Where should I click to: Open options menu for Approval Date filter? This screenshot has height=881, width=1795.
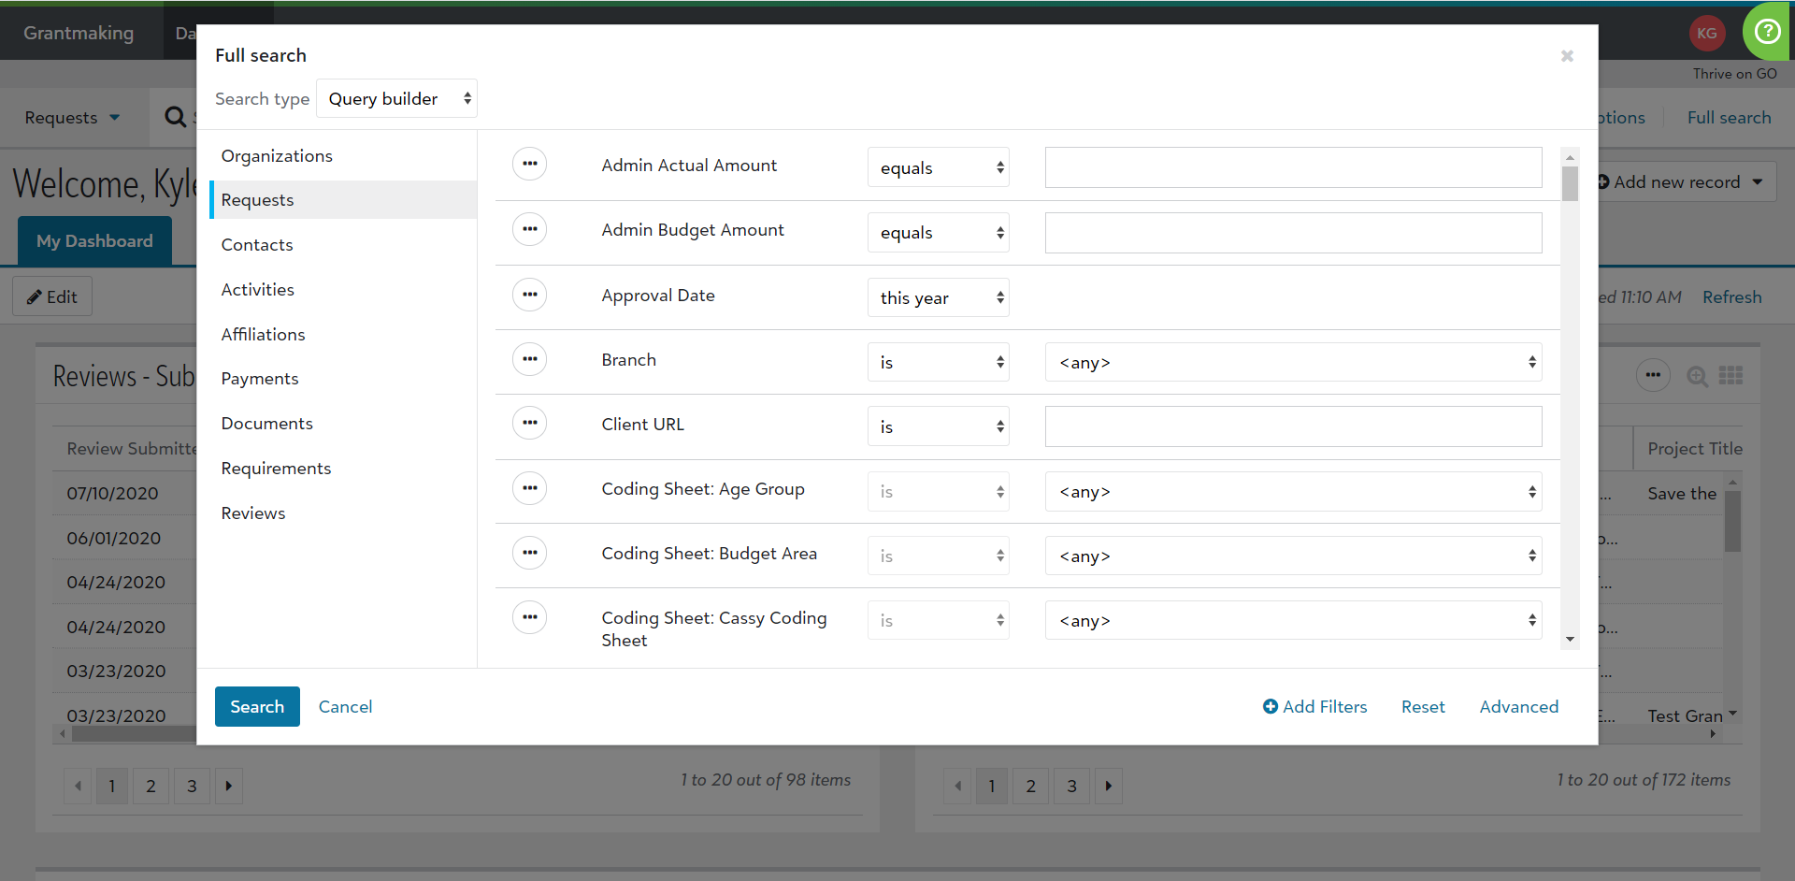tap(529, 295)
